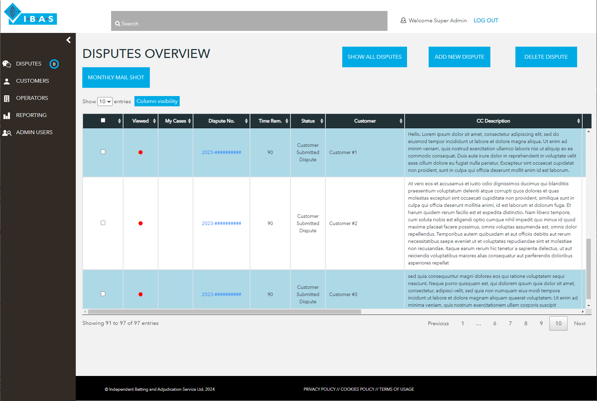Click the table's horizontal scrollbar
The width and height of the screenshot is (597, 401).
tap(224, 312)
